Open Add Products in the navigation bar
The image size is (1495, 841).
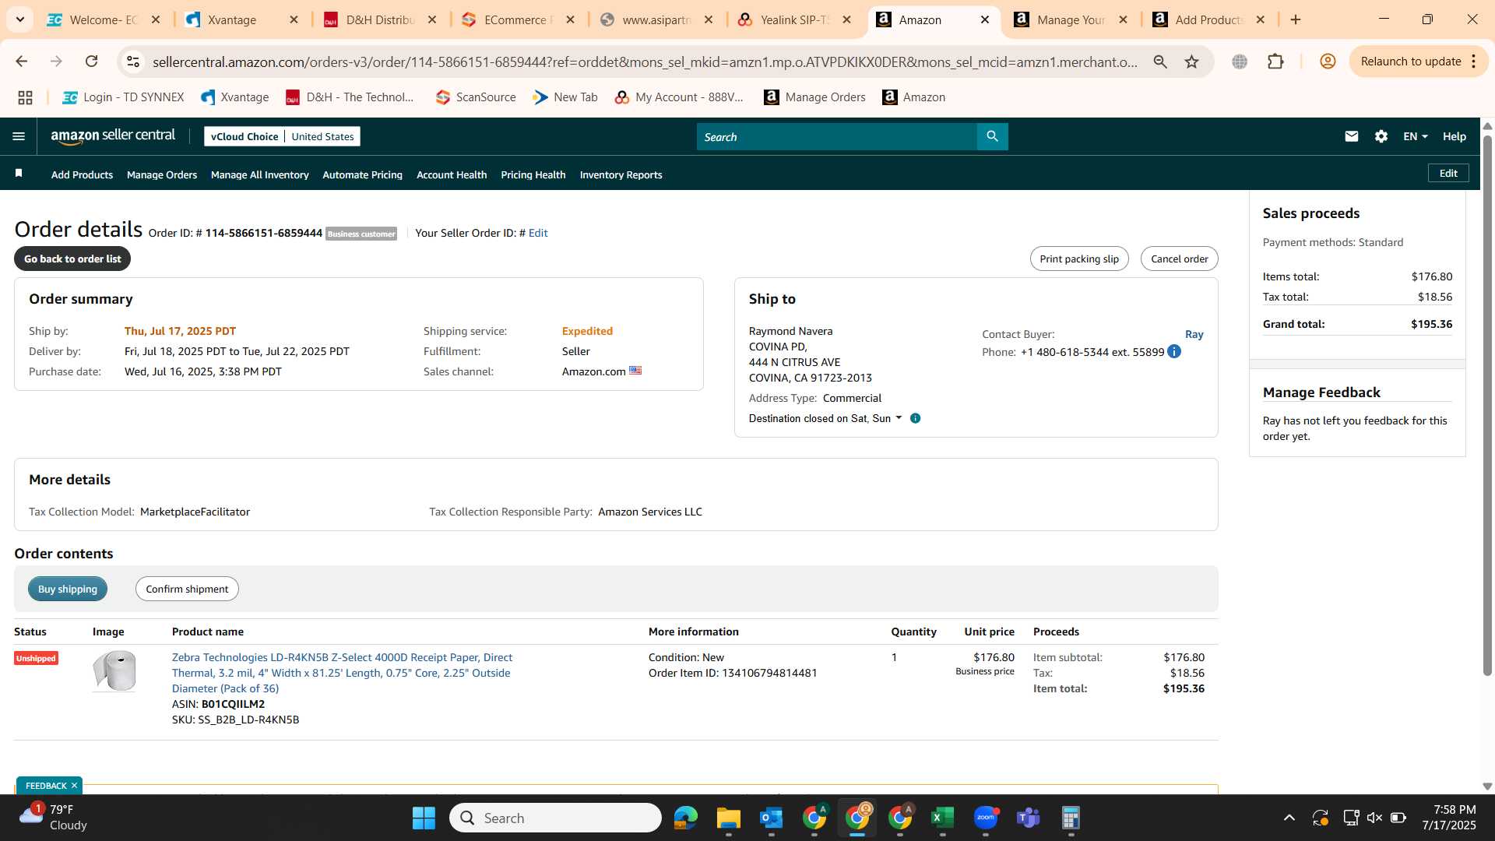(82, 174)
